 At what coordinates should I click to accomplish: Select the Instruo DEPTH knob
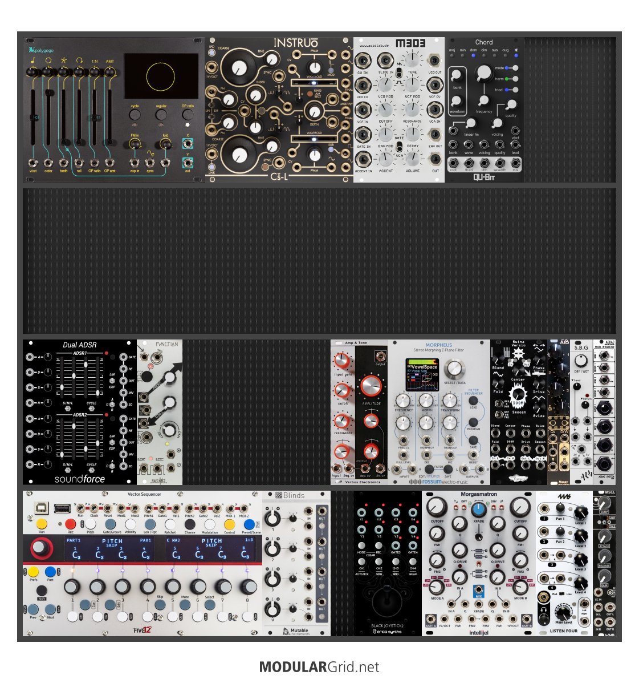pos(315,112)
